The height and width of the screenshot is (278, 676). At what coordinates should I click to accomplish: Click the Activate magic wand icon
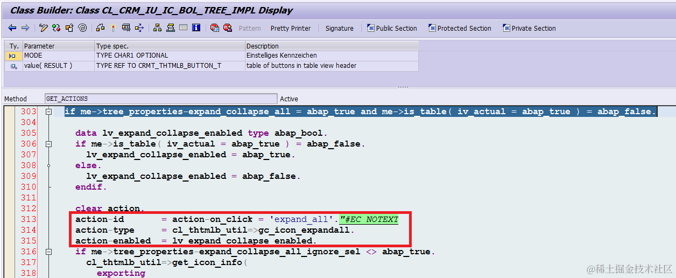point(114,28)
